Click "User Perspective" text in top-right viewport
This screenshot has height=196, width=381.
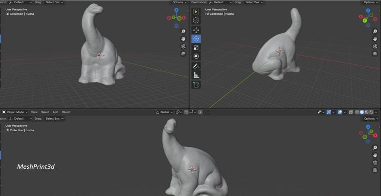pos(216,10)
